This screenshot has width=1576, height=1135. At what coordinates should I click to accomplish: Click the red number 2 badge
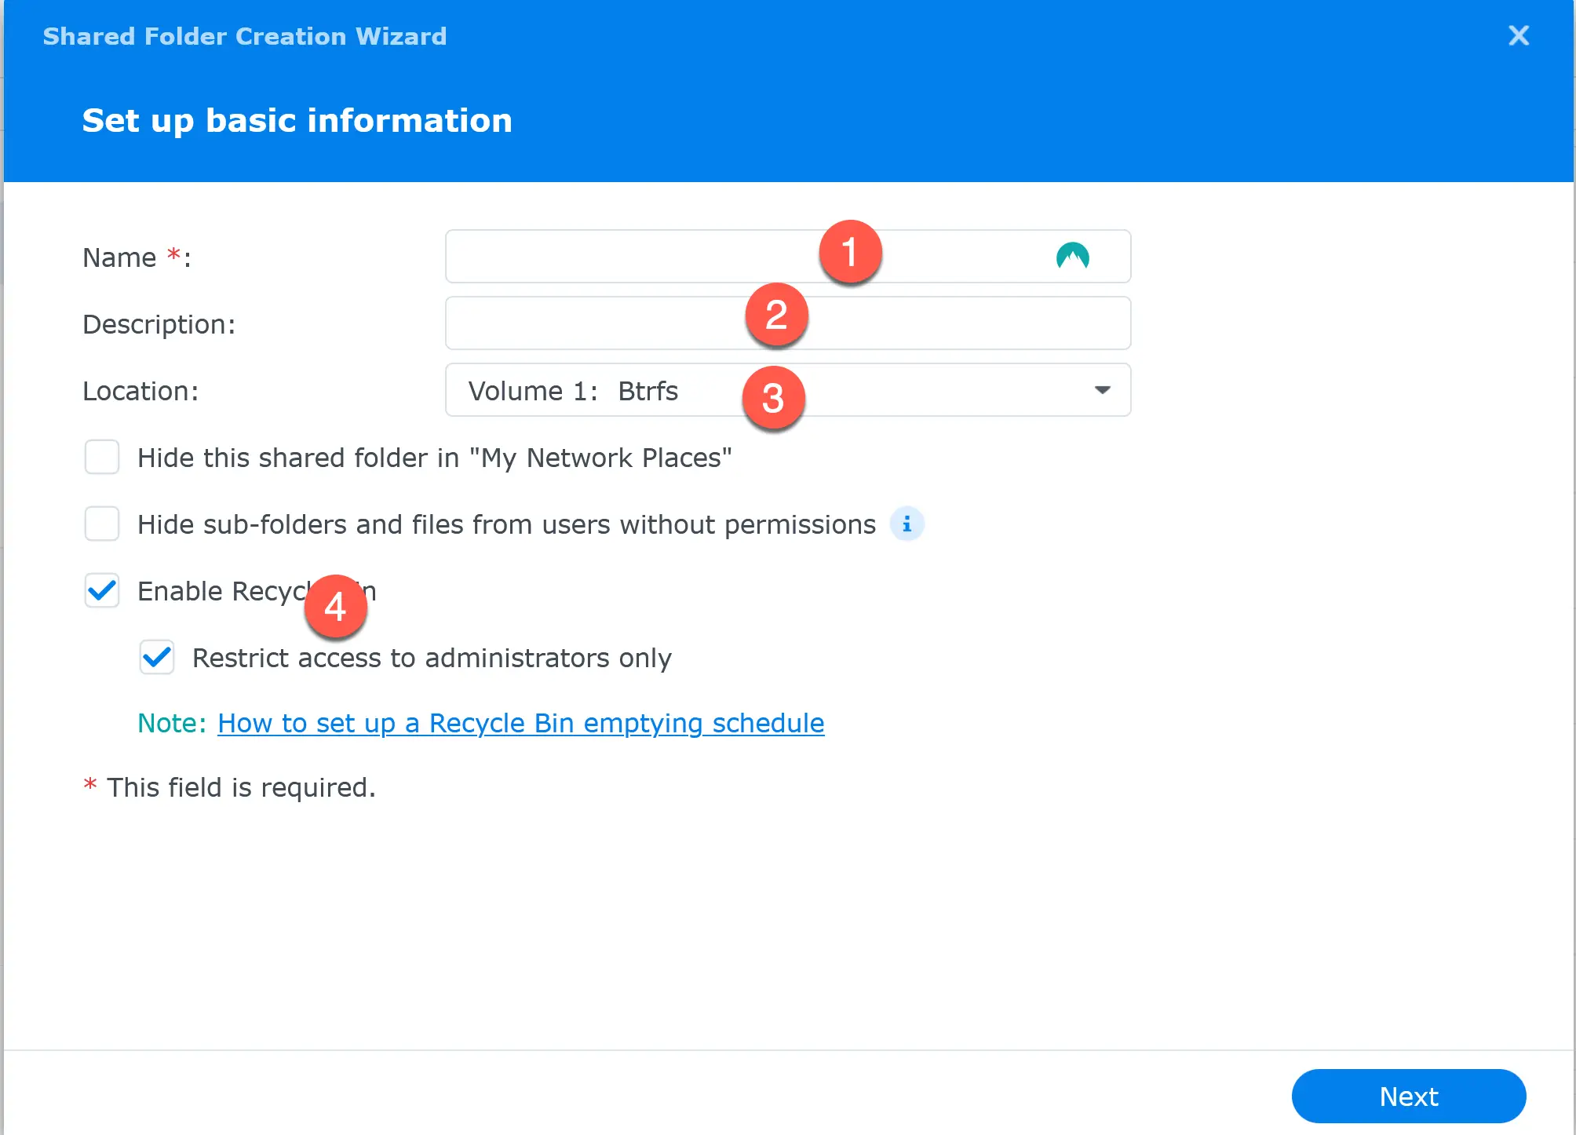tap(776, 315)
